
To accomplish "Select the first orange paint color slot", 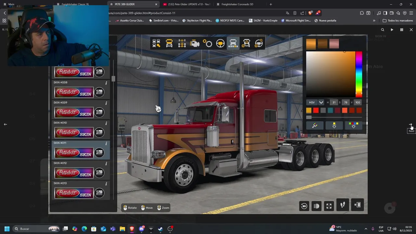I will pos(311,44).
